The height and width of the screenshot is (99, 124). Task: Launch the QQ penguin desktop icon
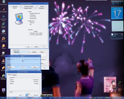(3, 61)
